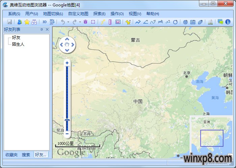Click the purple trash delete icon
This screenshot has width=236, height=168.
point(86,22)
